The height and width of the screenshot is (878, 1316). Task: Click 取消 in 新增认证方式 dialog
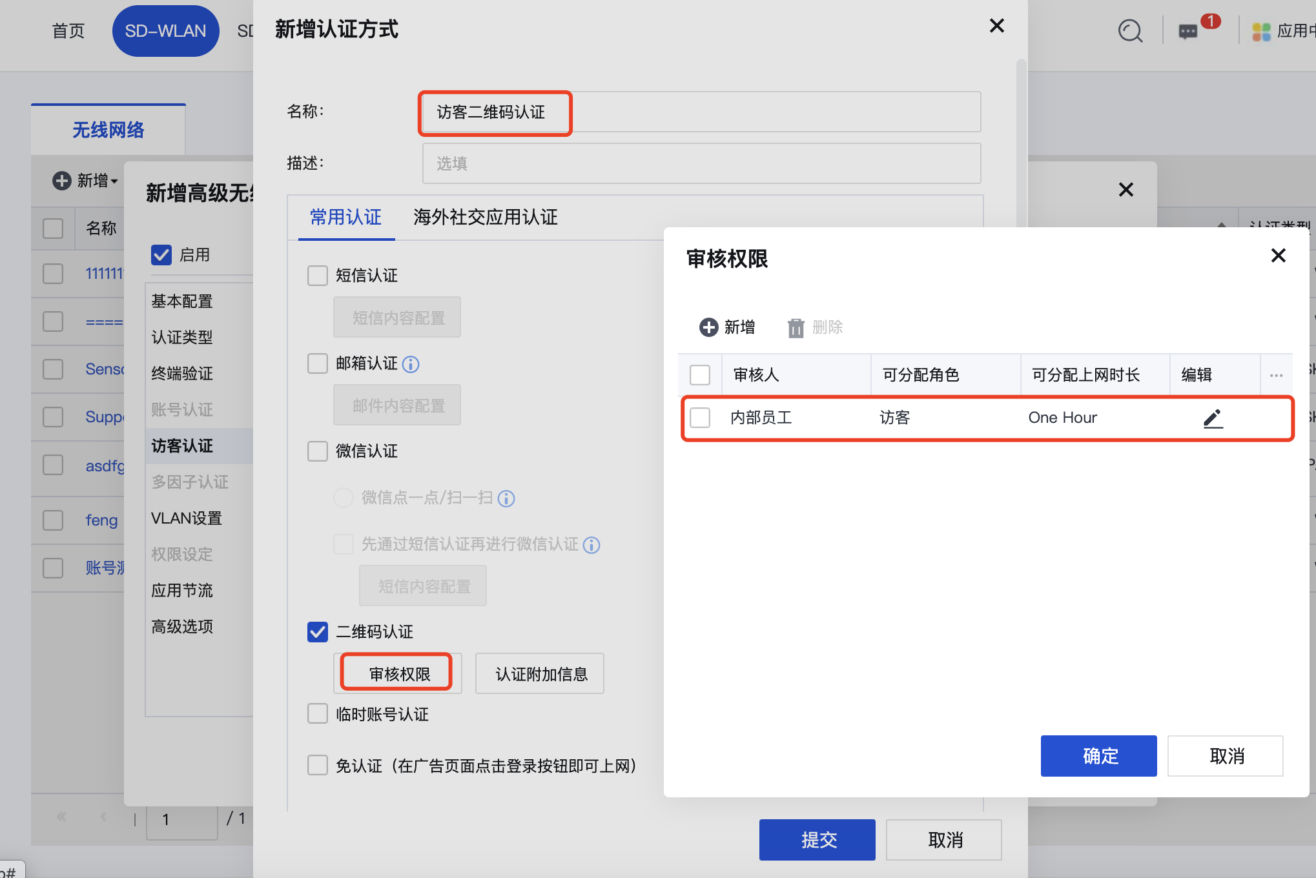944,839
